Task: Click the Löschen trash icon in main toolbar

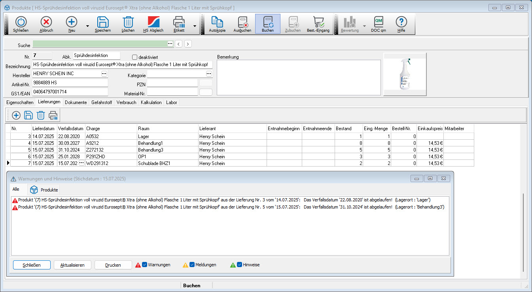Action: [x=128, y=24]
